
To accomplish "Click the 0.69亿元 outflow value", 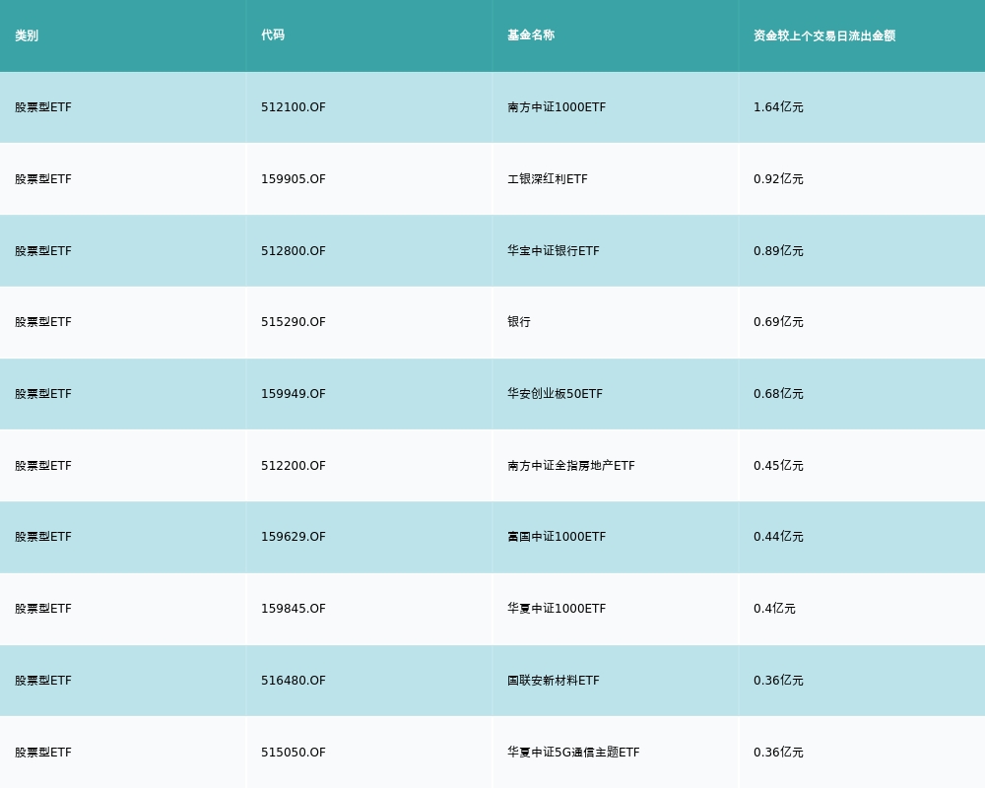I will [778, 322].
